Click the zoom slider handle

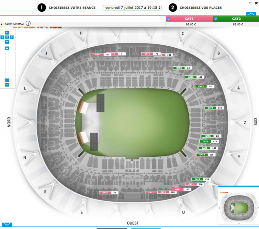7,80
